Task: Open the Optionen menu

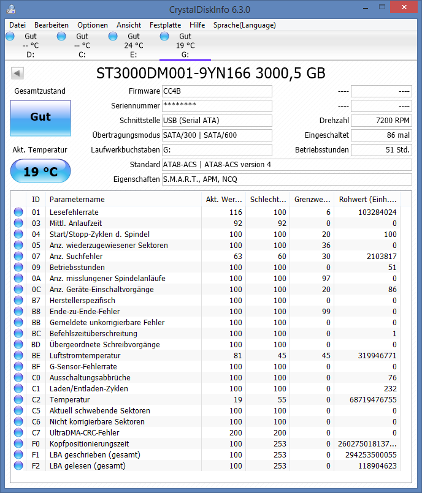Action: pyautogui.click(x=93, y=25)
